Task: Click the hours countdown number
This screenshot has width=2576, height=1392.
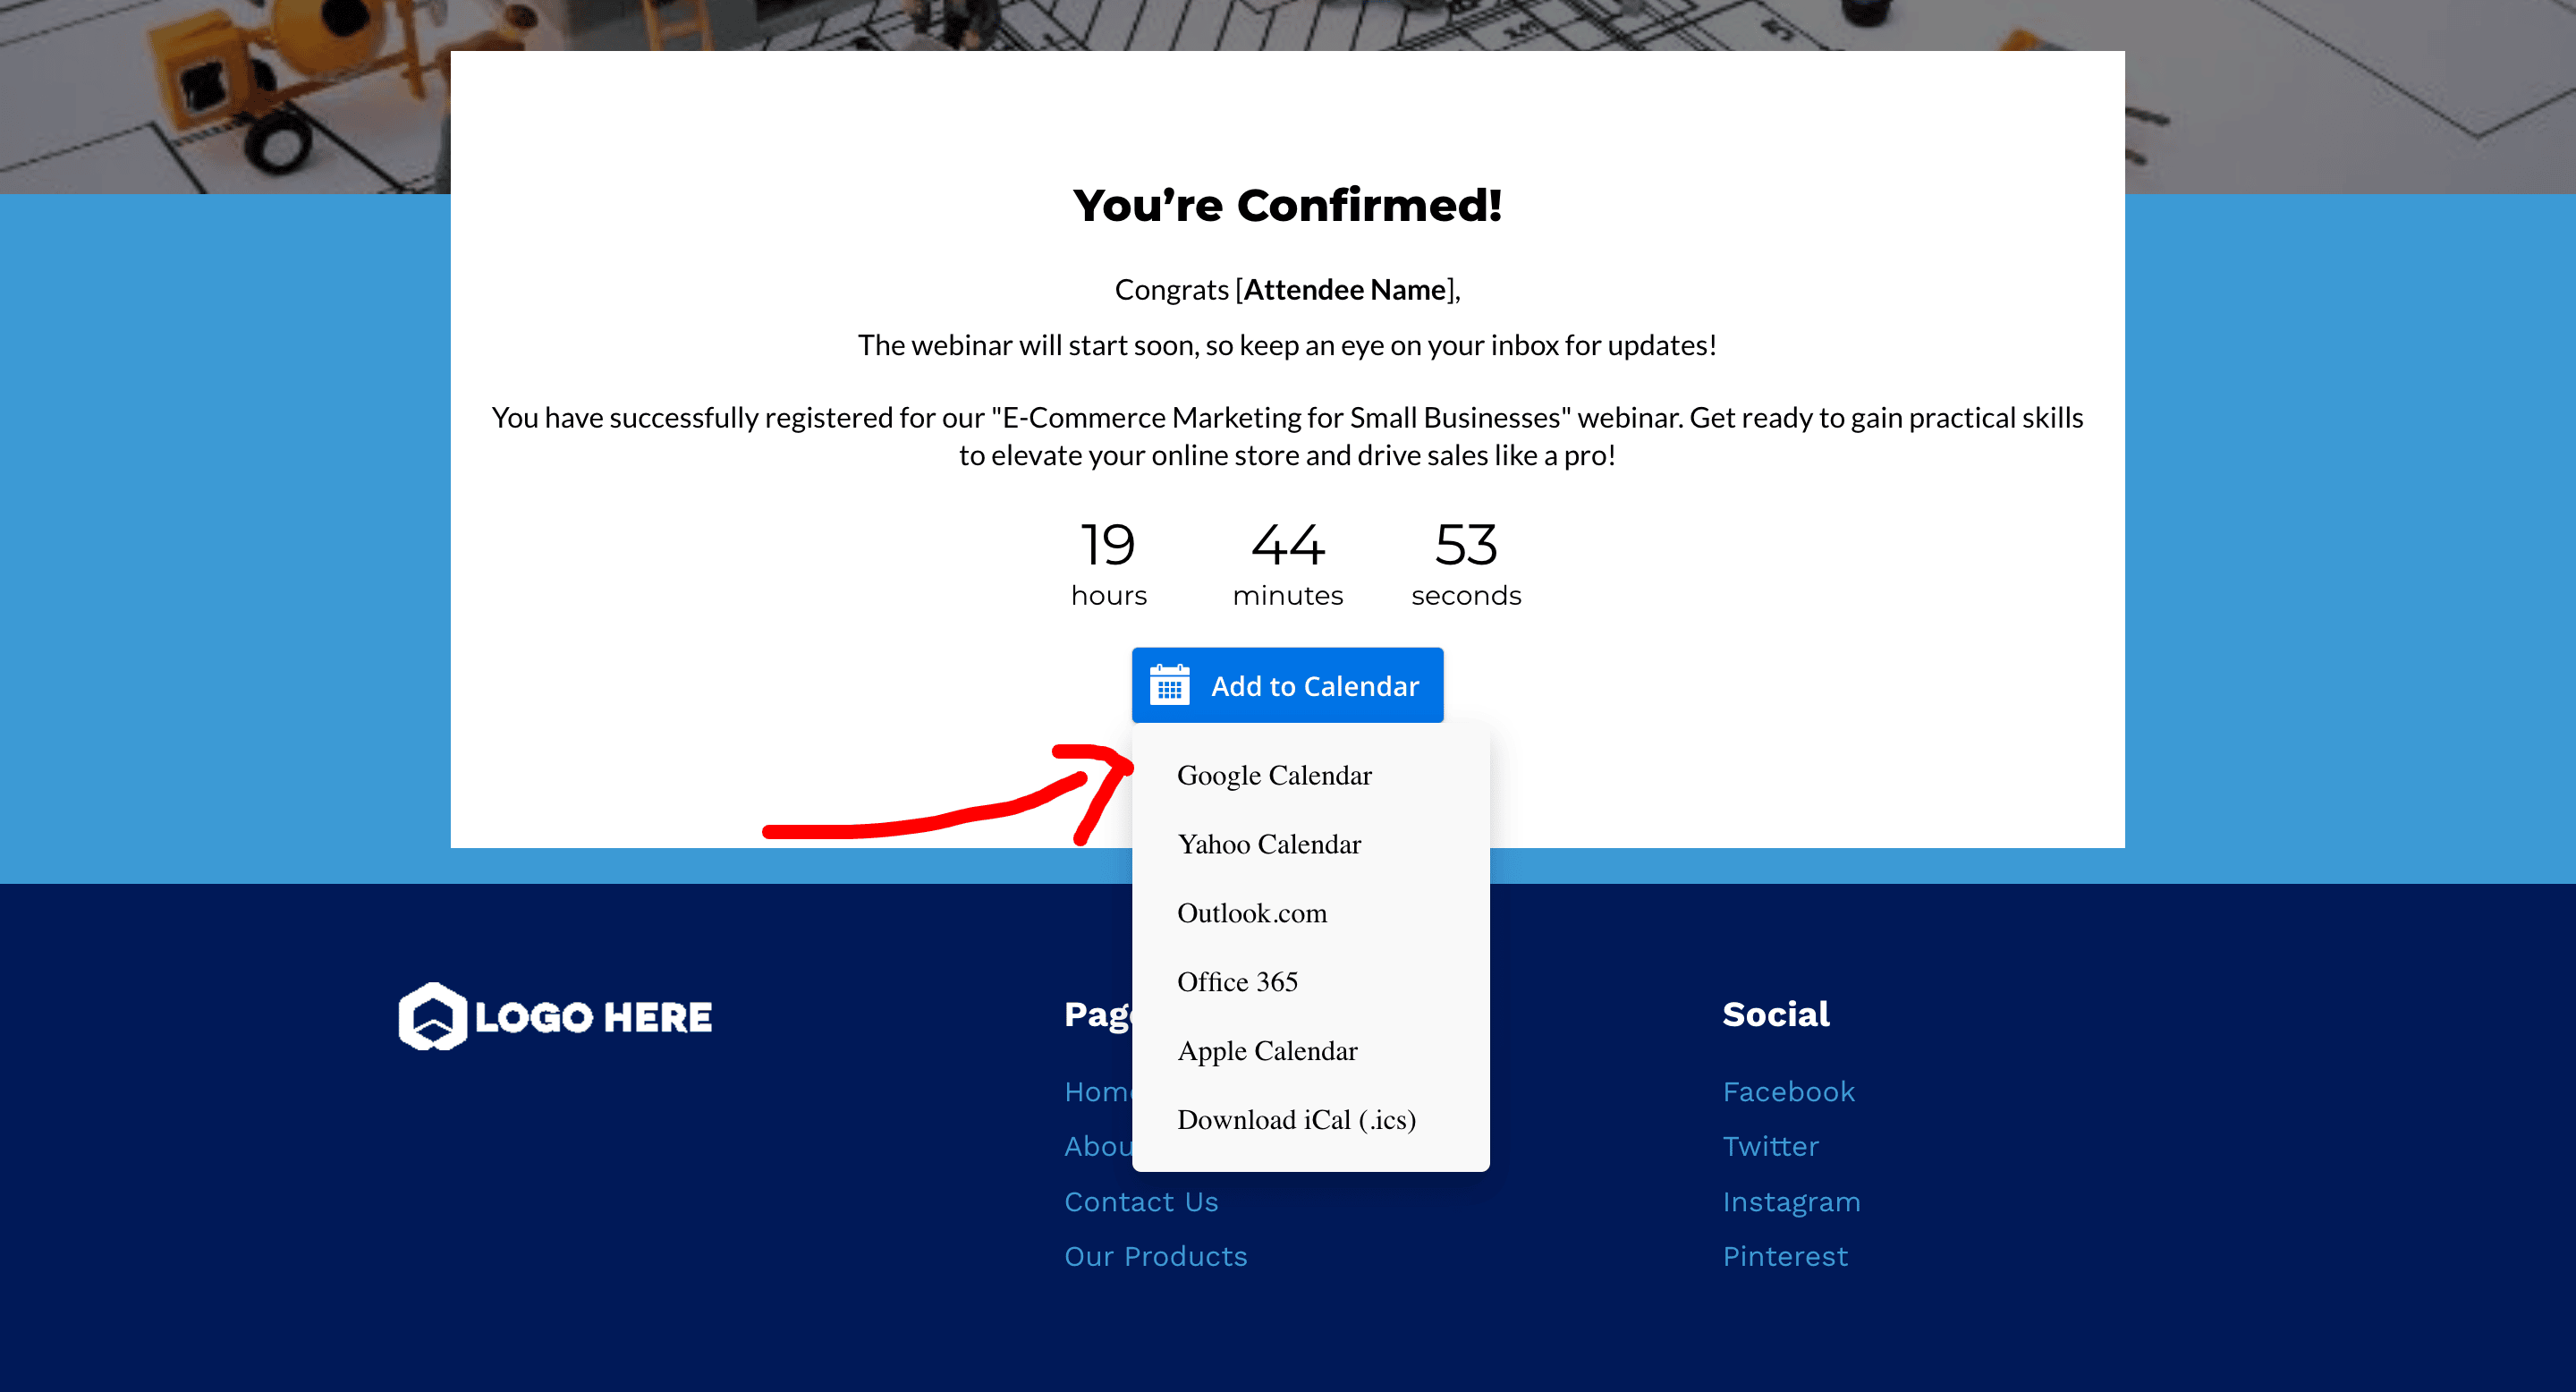Action: pyautogui.click(x=1108, y=545)
